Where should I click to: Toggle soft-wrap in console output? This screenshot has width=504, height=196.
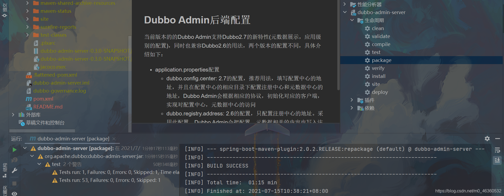coord(497,150)
